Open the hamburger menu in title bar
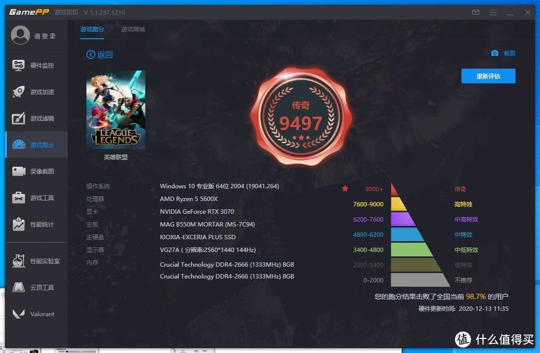540x353 pixels. (493, 12)
